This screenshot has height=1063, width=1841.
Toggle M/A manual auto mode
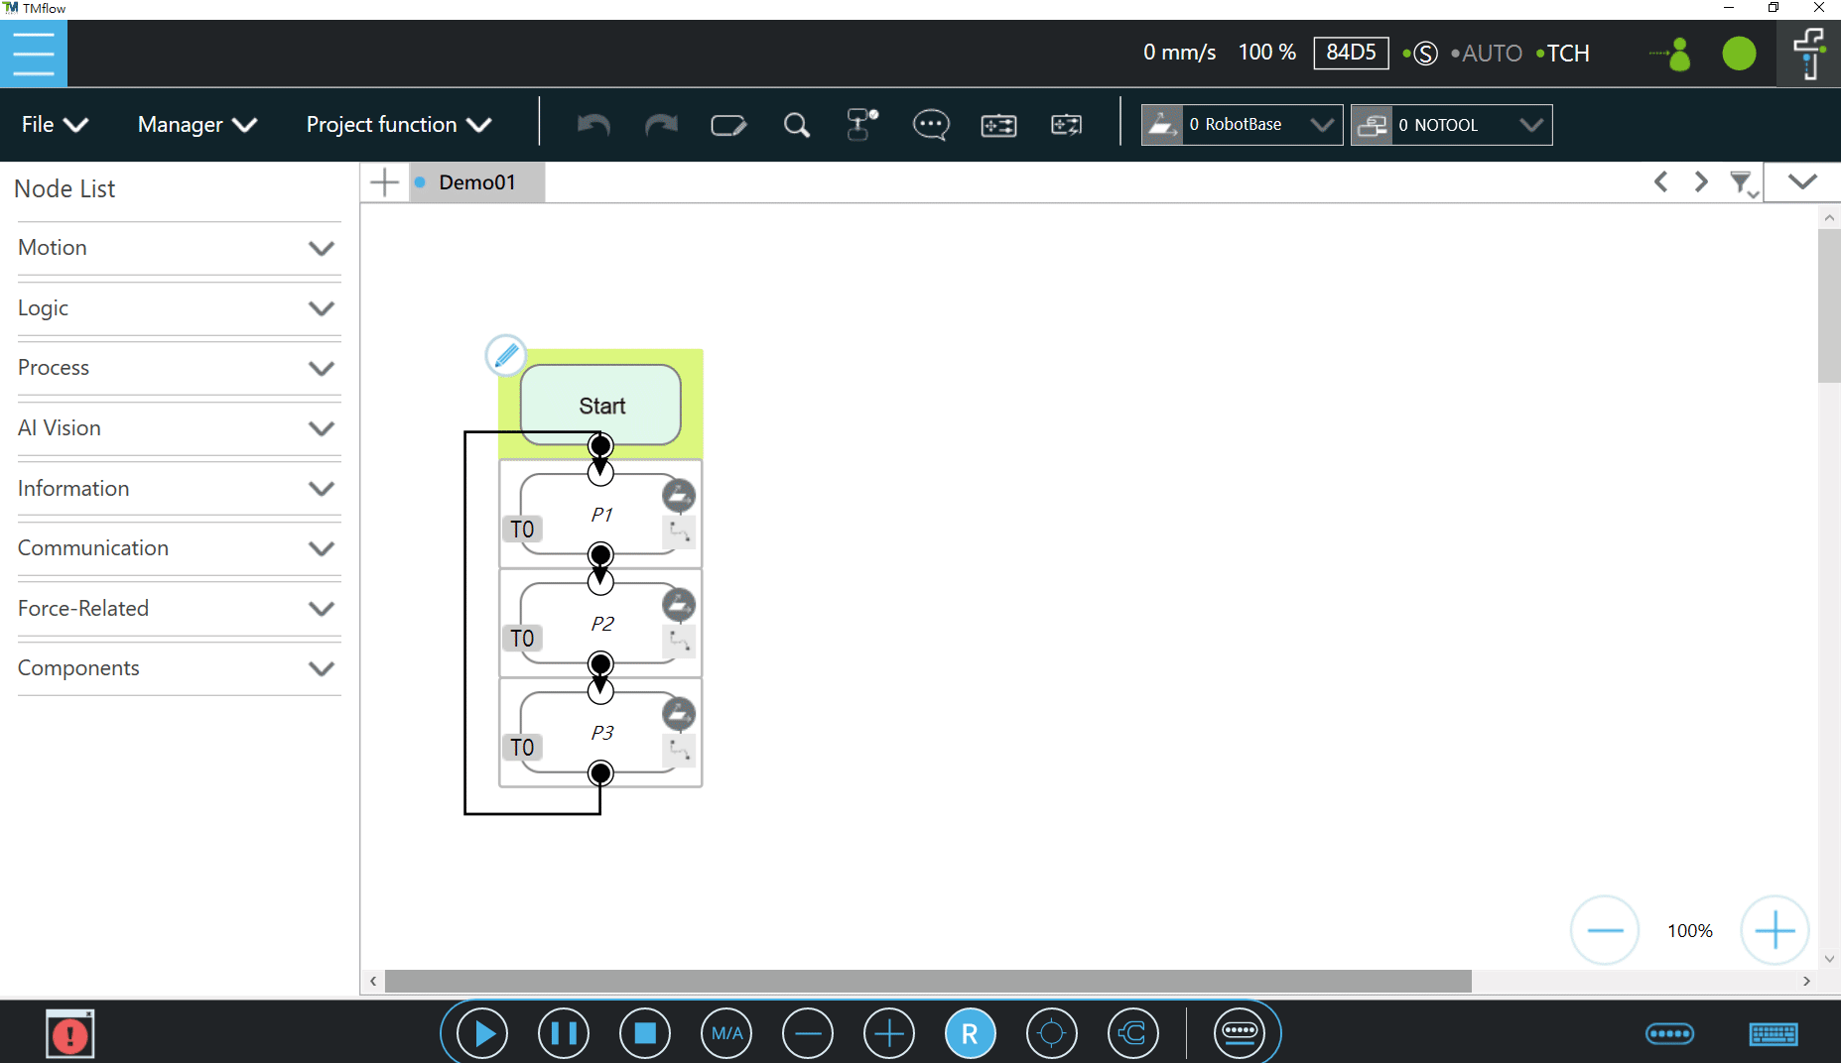(726, 1033)
